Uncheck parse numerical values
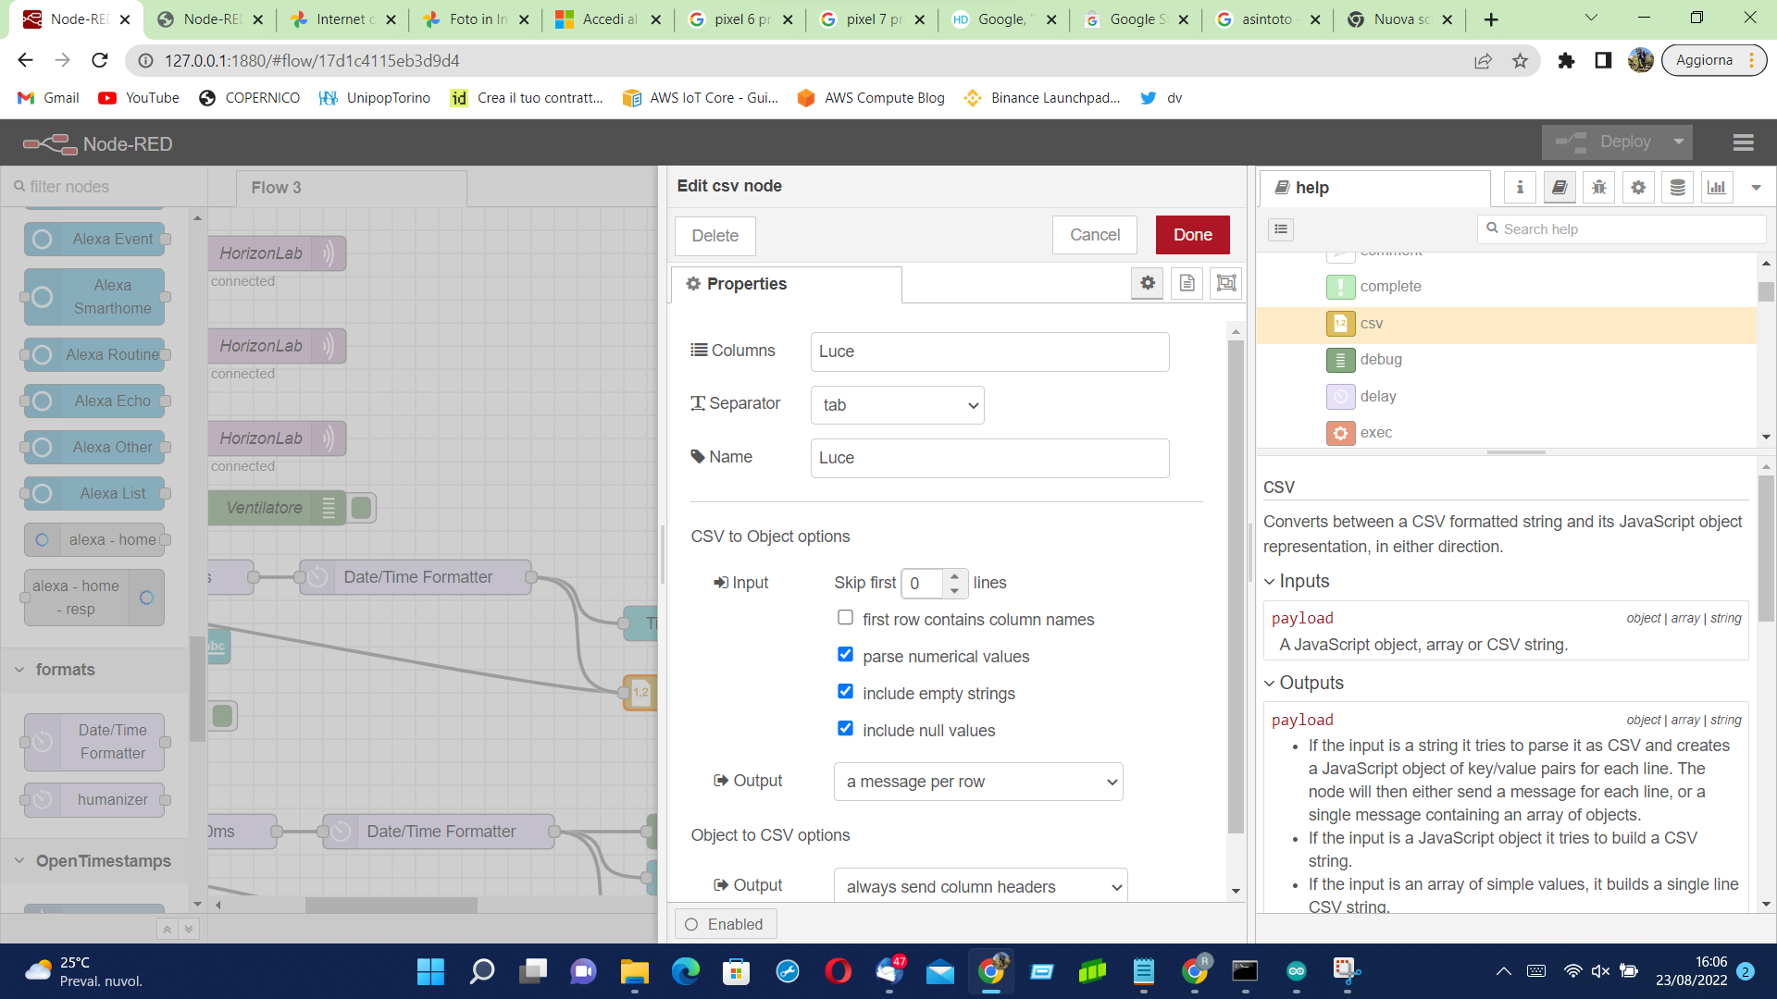This screenshot has width=1777, height=999. point(845,655)
